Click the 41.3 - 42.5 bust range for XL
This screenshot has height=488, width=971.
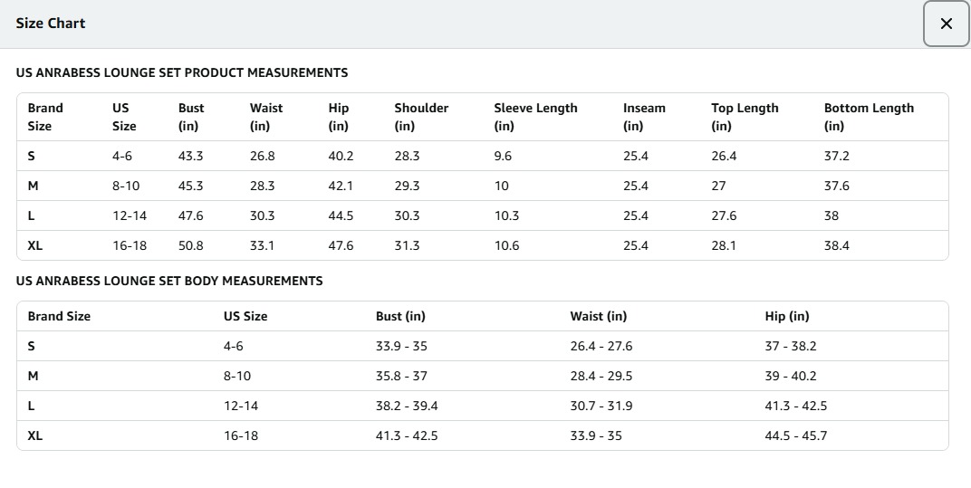(407, 435)
